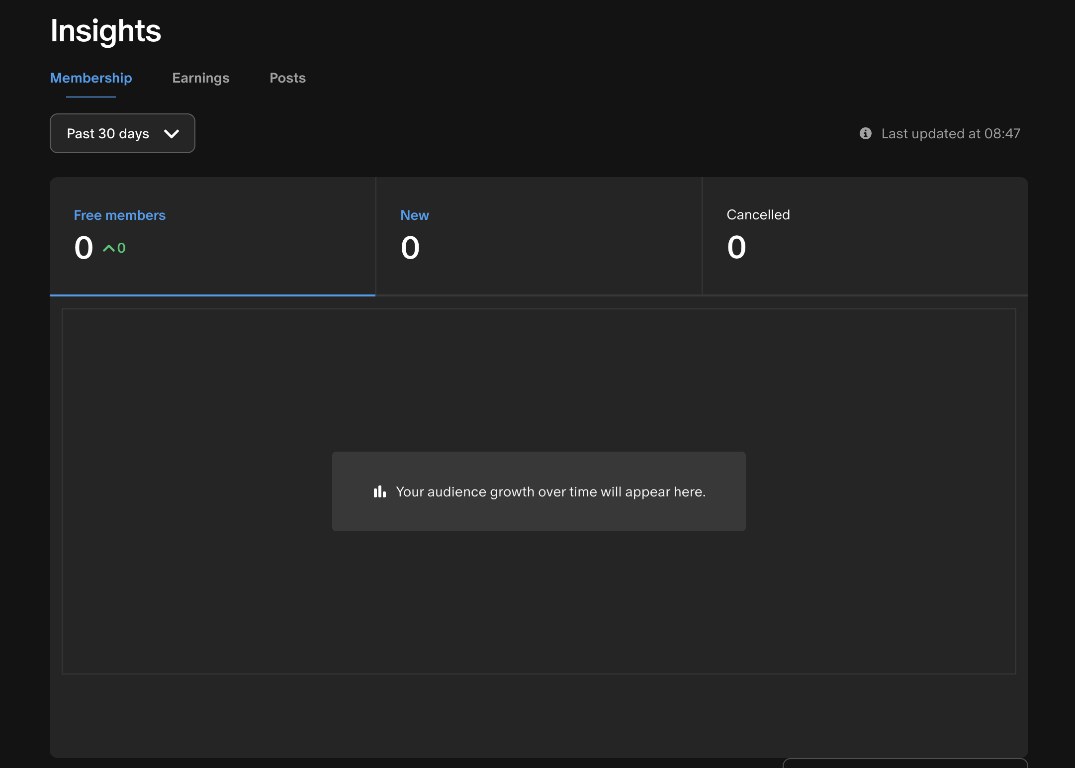Click the large zero under New
This screenshot has height=768, width=1075.
pyautogui.click(x=410, y=248)
